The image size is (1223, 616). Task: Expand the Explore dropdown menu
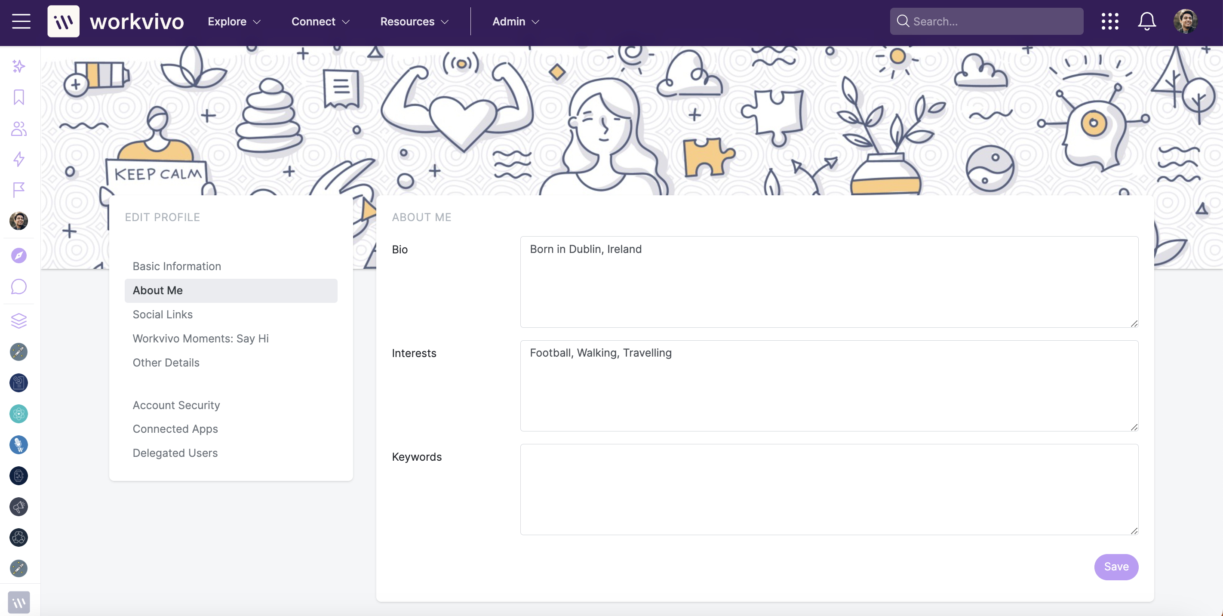(x=234, y=22)
